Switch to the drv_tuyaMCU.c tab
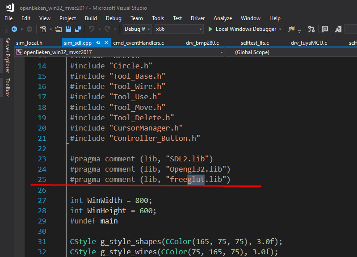This screenshot has width=357, height=257. pos(309,43)
